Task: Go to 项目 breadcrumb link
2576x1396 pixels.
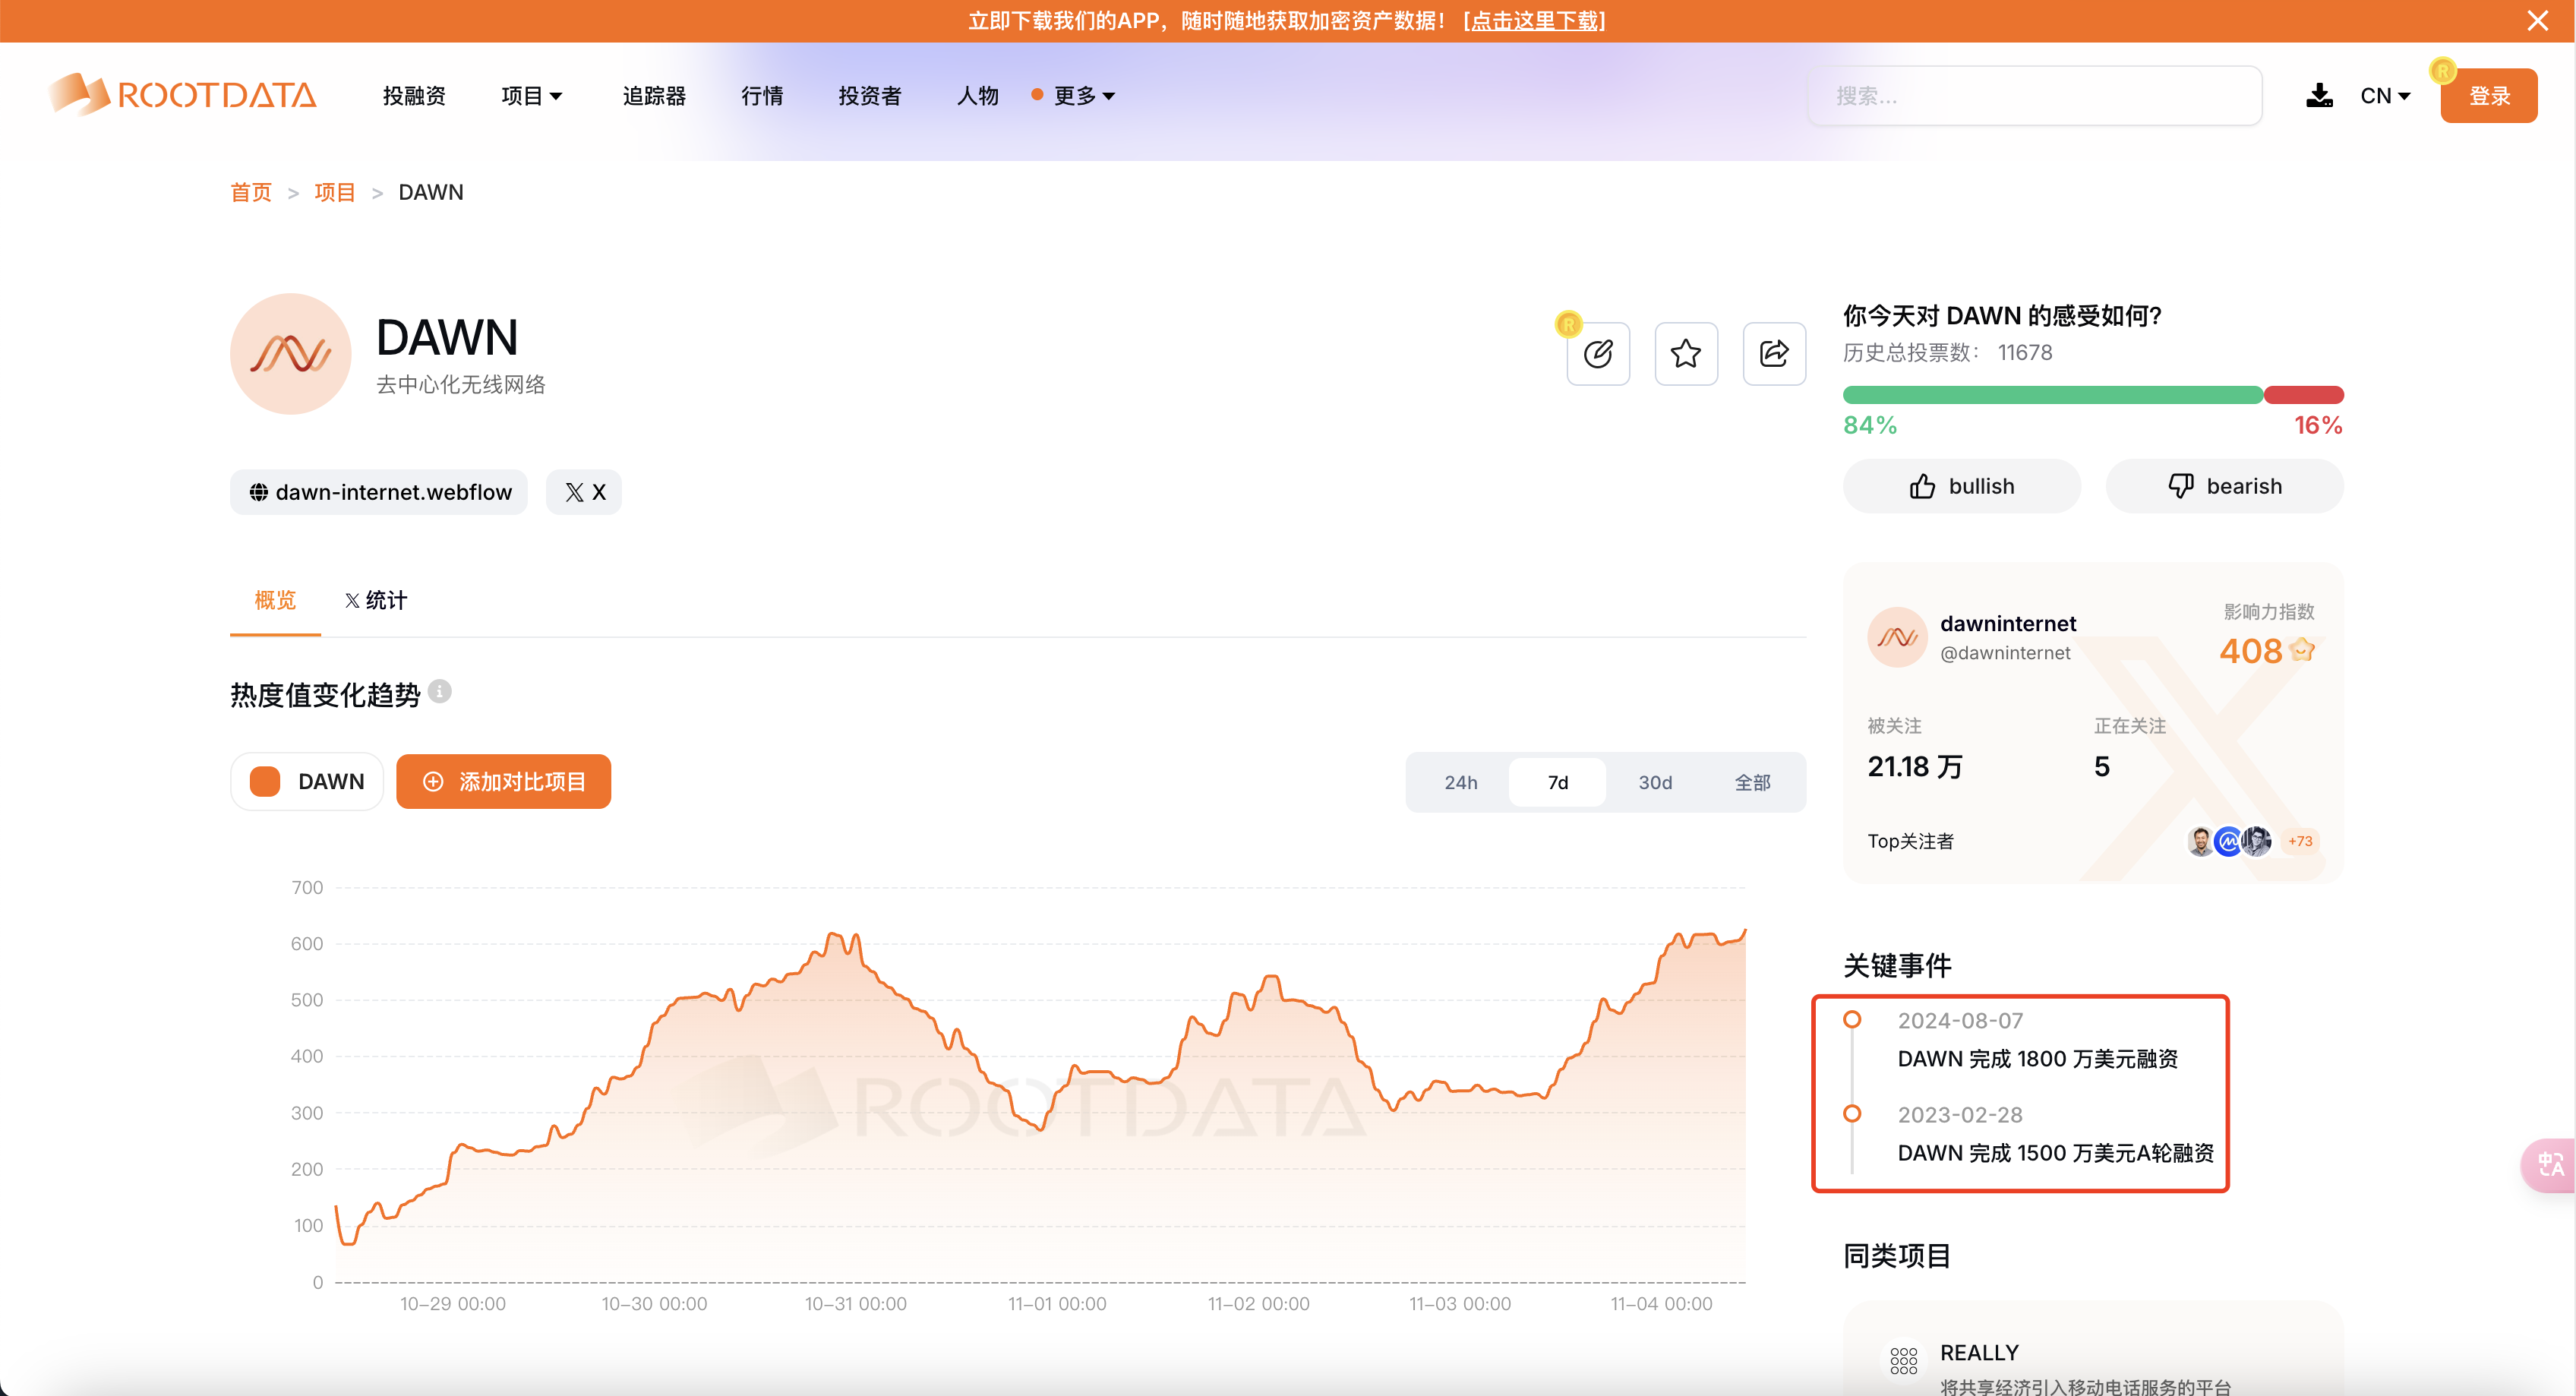Action: point(335,192)
